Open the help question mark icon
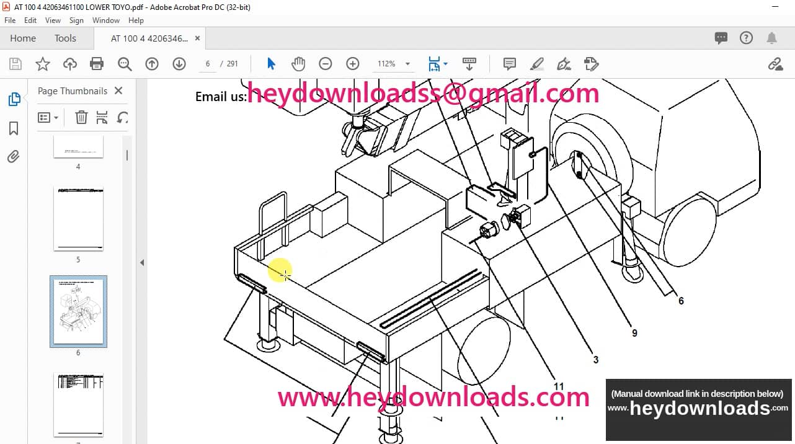The width and height of the screenshot is (795, 444). point(747,38)
